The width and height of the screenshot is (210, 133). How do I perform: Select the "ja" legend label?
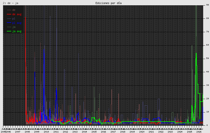(x=14, y=27)
